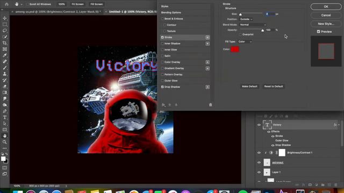Image resolution: width=344 pixels, height=193 pixels.
Task: Select the History Brush tool
Action: 5,80
